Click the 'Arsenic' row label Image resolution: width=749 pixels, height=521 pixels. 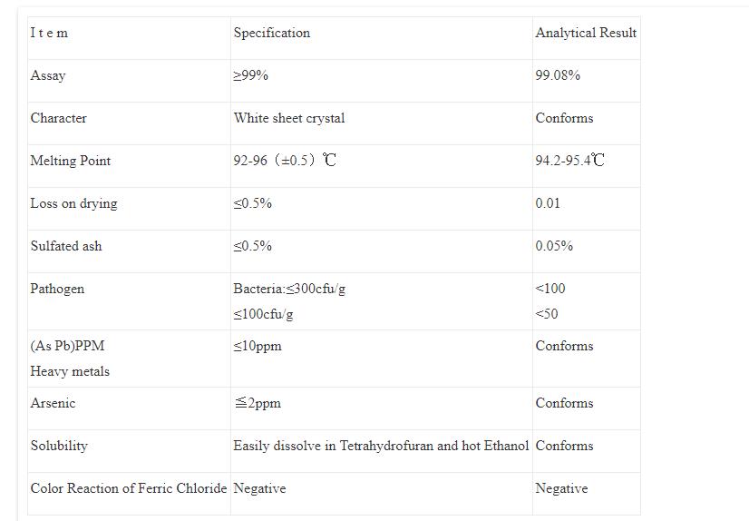pos(53,404)
